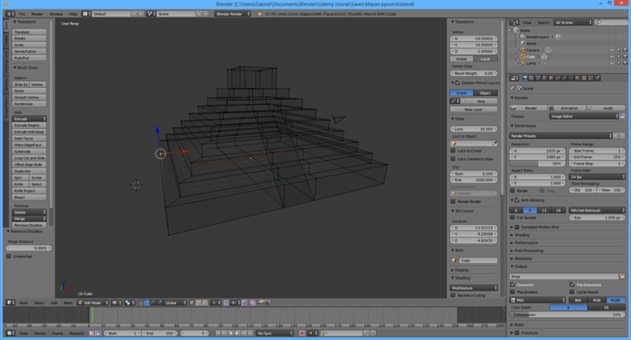The image size is (631, 340).
Task: Click the timeline record keyframe icon
Action: [302, 334]
